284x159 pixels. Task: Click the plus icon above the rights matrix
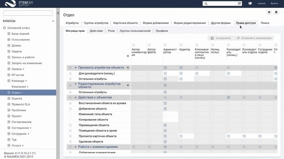(128, 56)
